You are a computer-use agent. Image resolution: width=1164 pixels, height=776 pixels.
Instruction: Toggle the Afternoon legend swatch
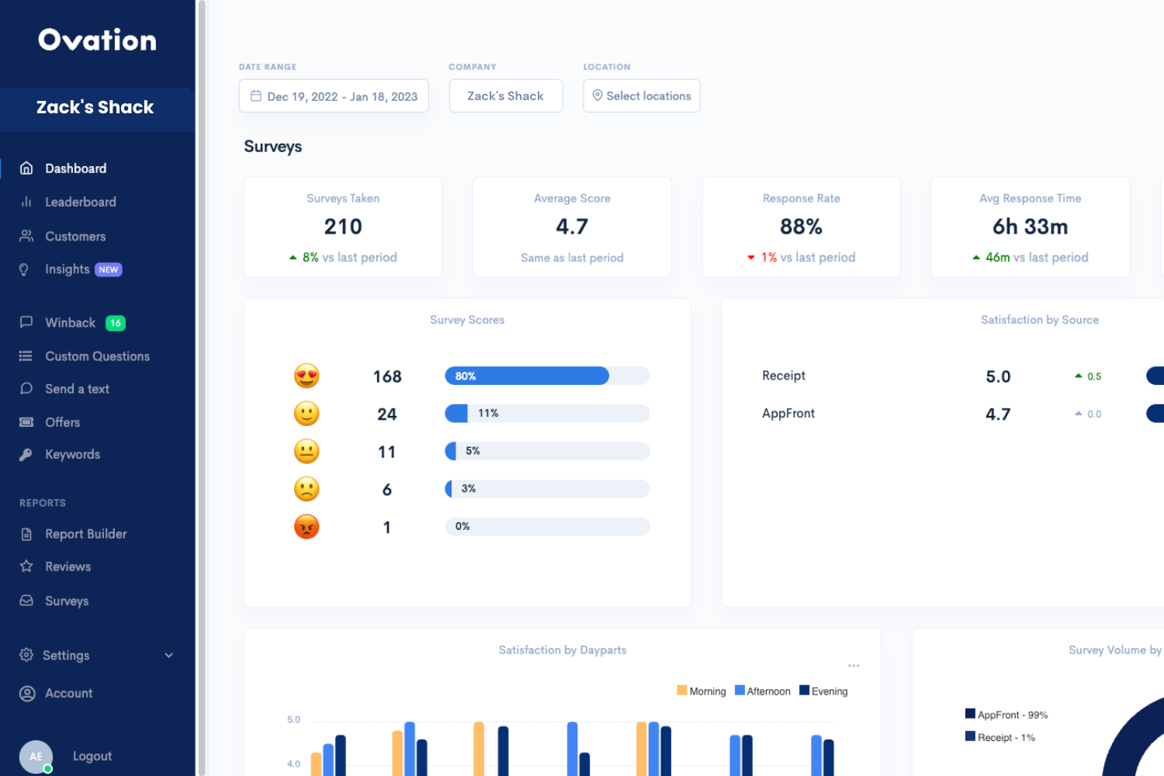[740, 691]
